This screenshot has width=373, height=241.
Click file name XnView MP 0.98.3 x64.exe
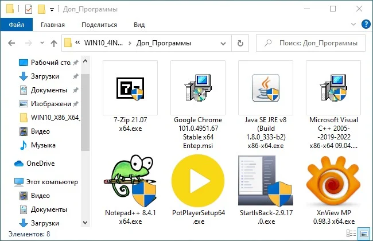334,217
